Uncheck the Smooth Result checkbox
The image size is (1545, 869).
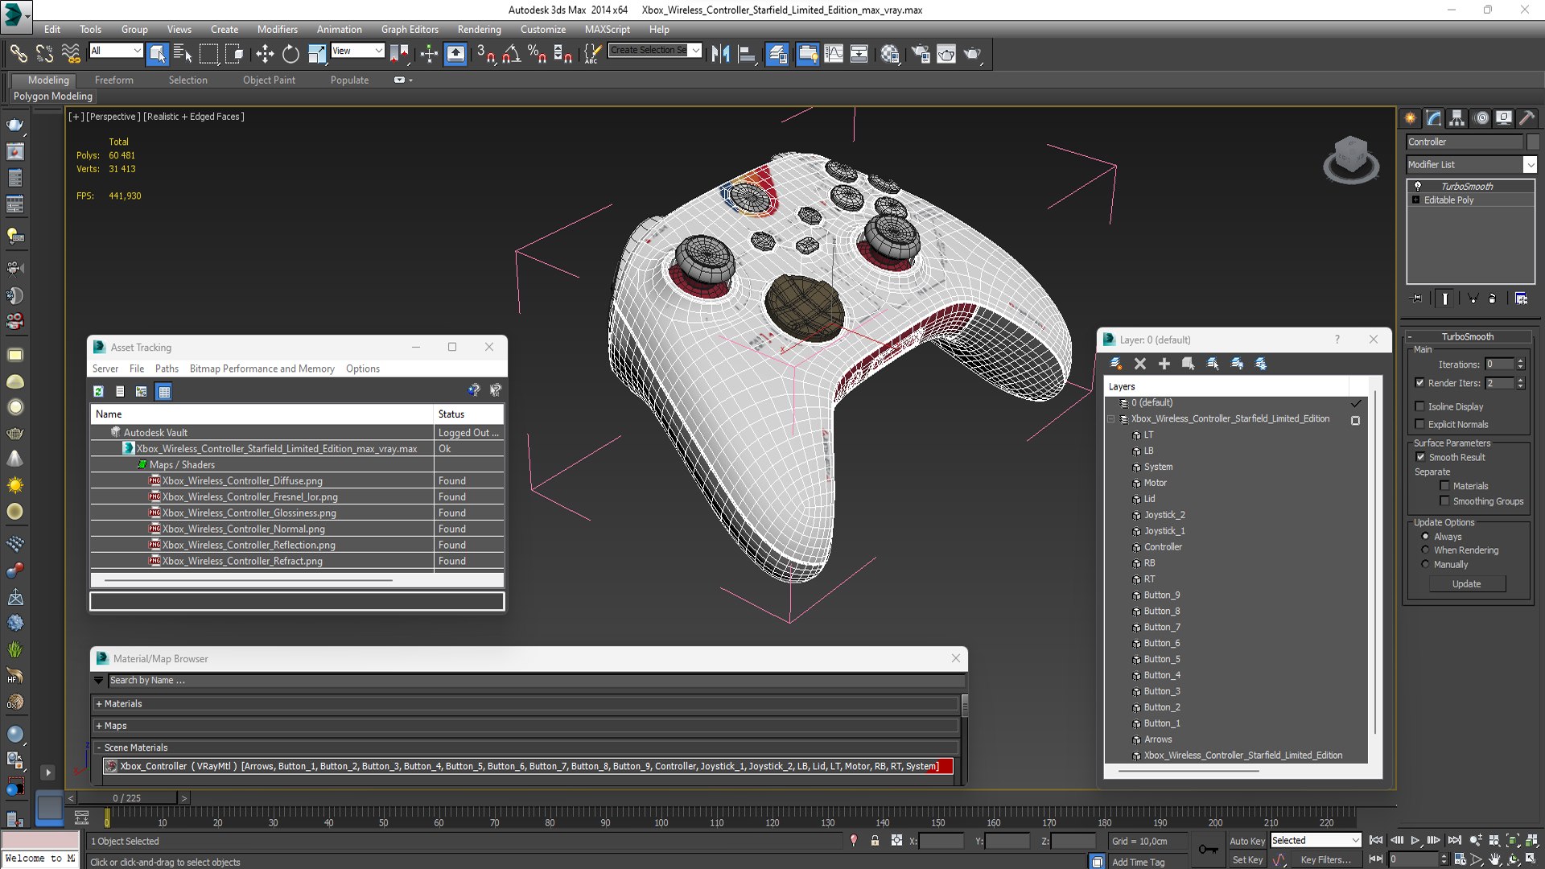tap(1420, 457)
